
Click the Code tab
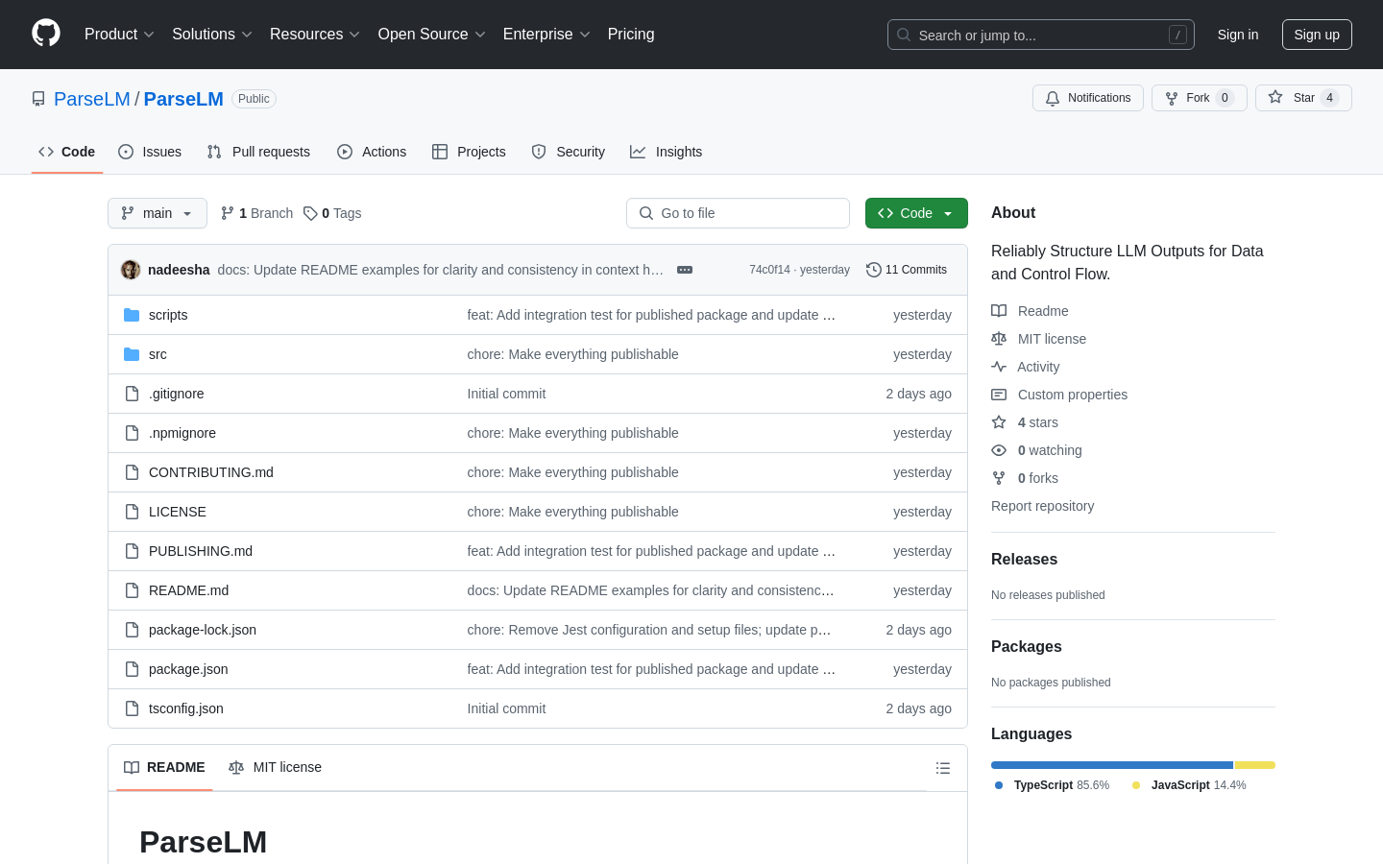tap(67, 152)
